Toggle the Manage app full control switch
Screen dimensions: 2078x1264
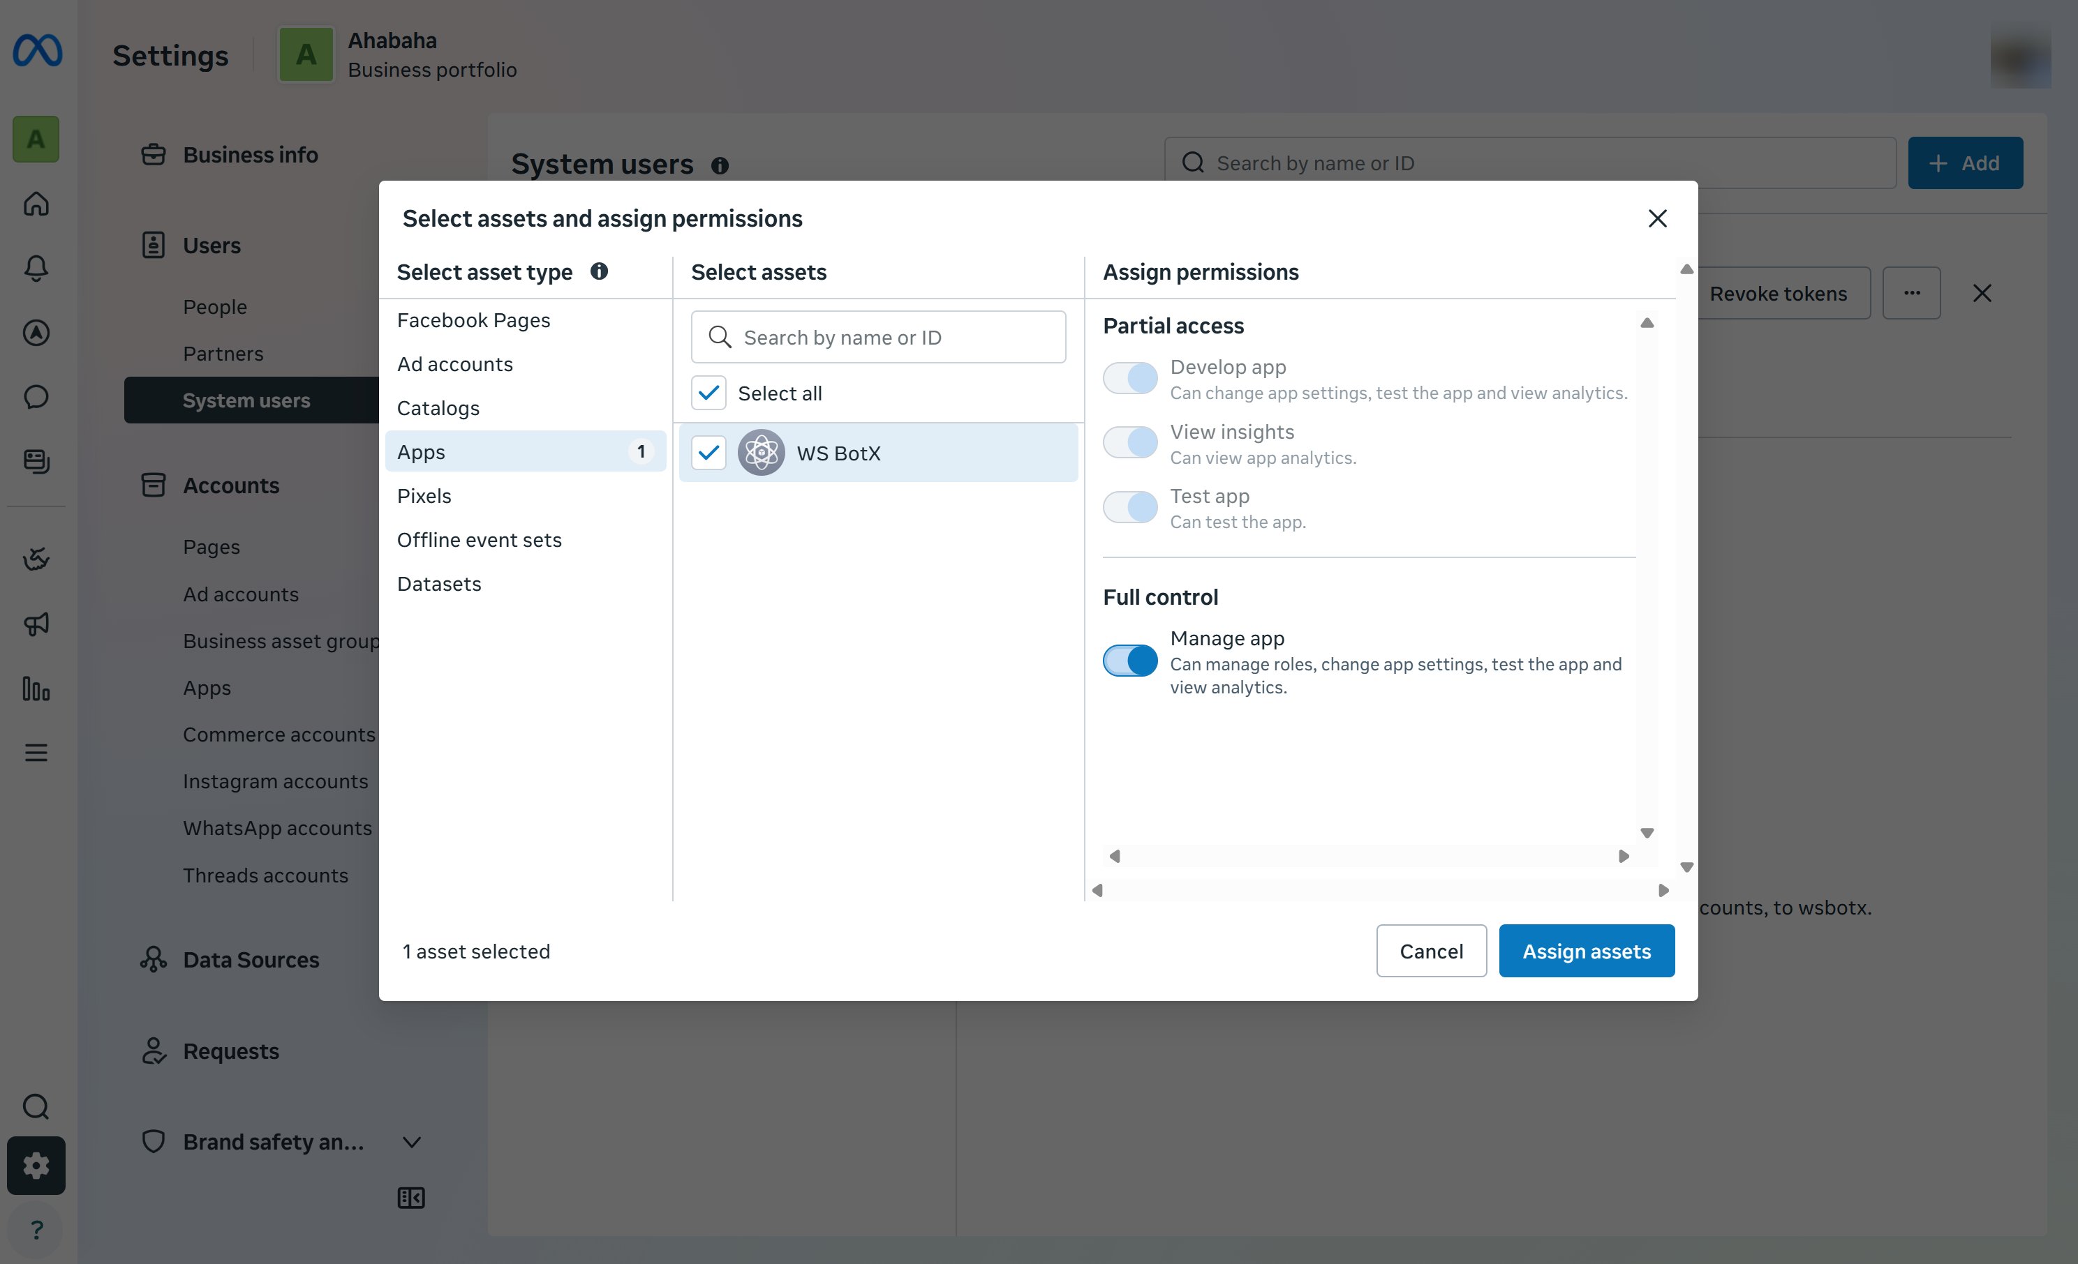click(x=1130, y=661)
